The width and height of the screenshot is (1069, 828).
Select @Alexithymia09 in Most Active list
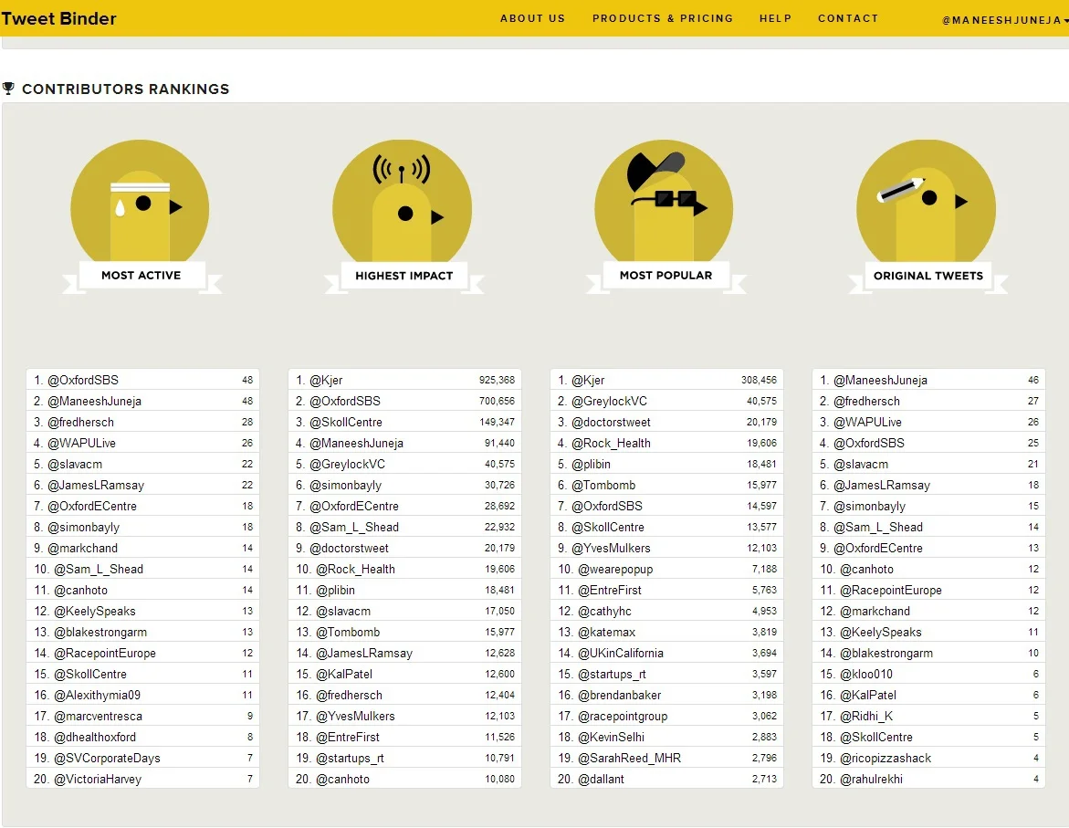(98, 695)
